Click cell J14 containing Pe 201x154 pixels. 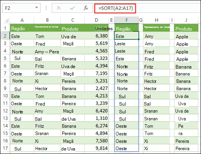pos(186,126)
